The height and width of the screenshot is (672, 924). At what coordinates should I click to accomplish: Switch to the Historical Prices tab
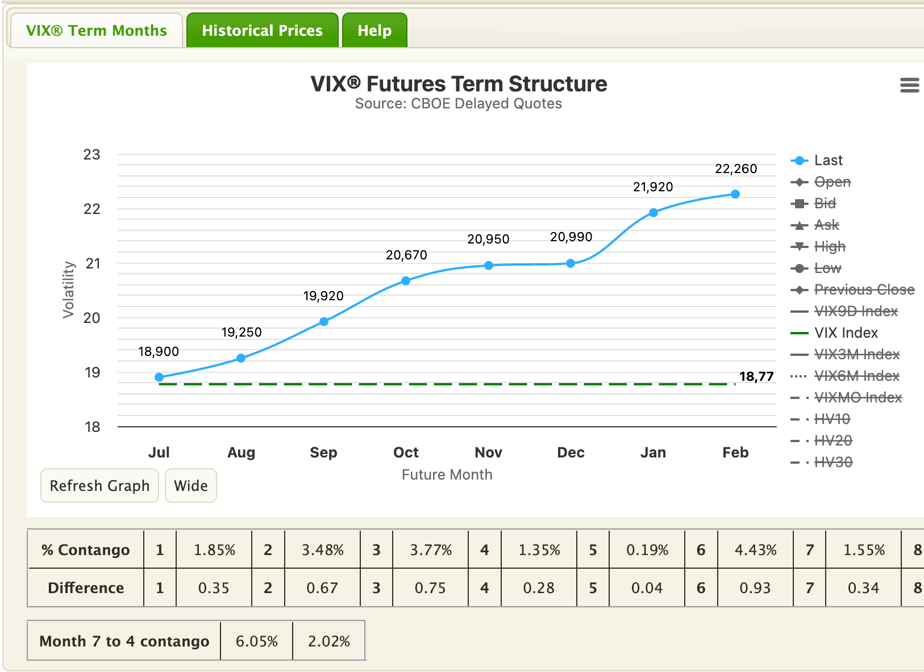(x=262, y=31)
